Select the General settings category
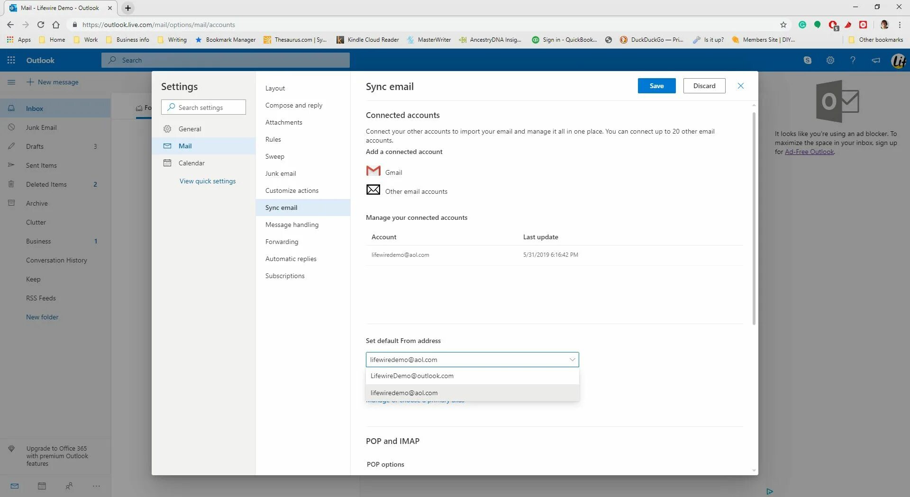This screenshot has width=910, height=497. click(x=204, y=129)
